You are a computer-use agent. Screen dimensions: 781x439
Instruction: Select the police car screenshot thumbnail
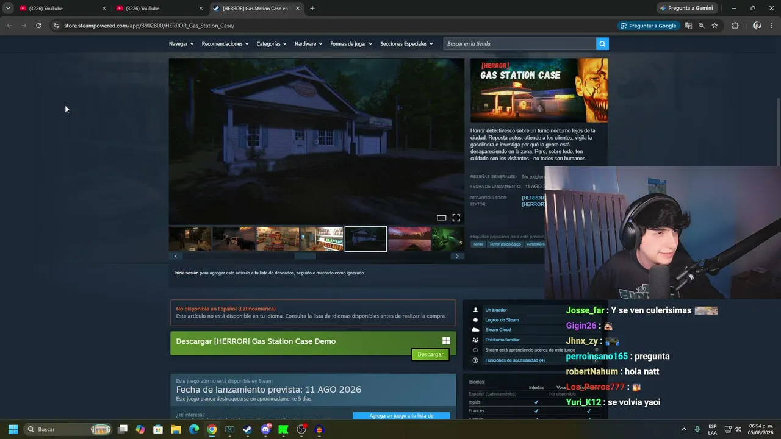pyautogui.click(x=234, y=239)
